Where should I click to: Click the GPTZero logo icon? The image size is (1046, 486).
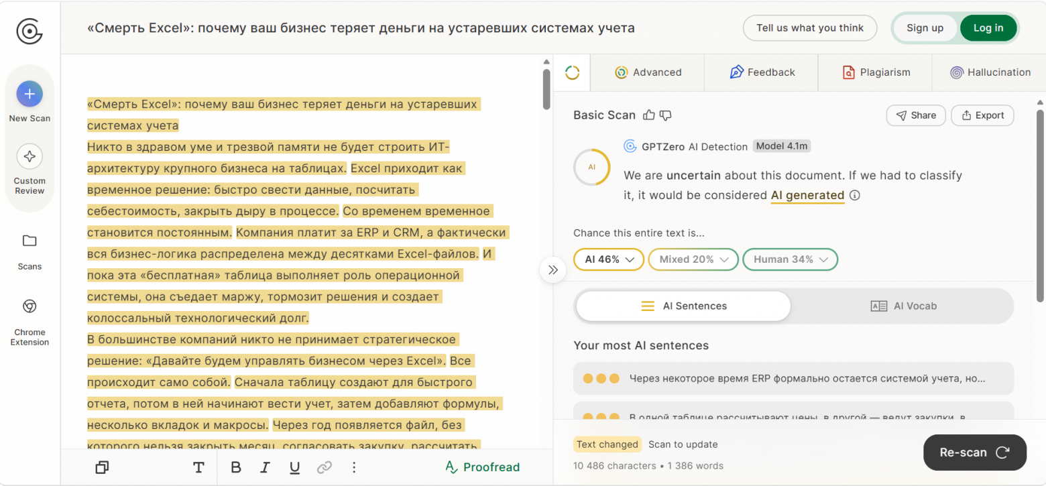point(30,30)
